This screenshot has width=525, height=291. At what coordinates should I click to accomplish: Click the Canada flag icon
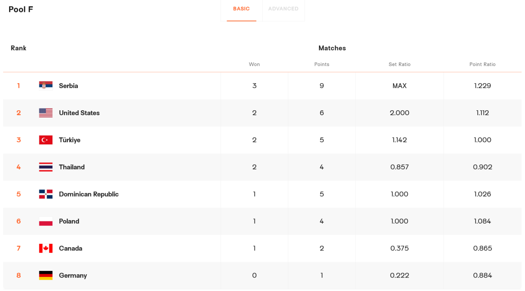45,248
